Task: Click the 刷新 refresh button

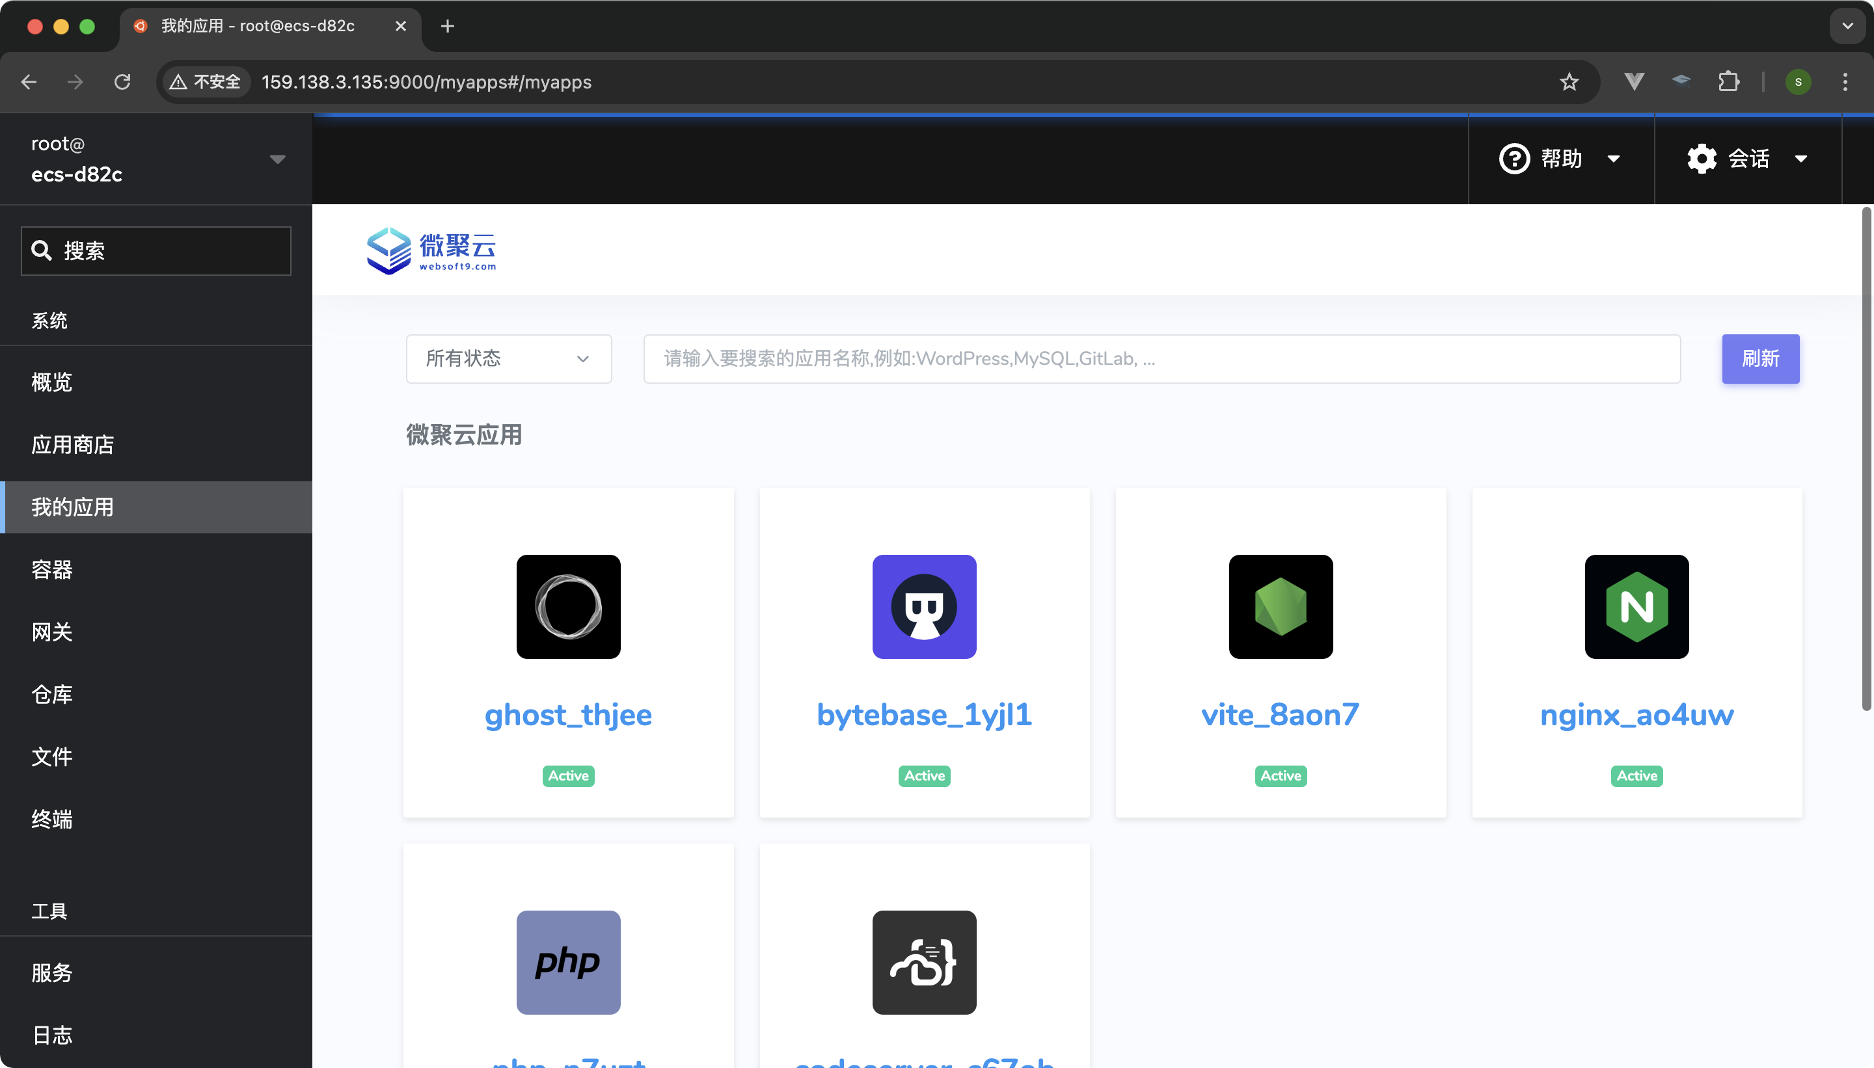Action: tap(1760, 358)
